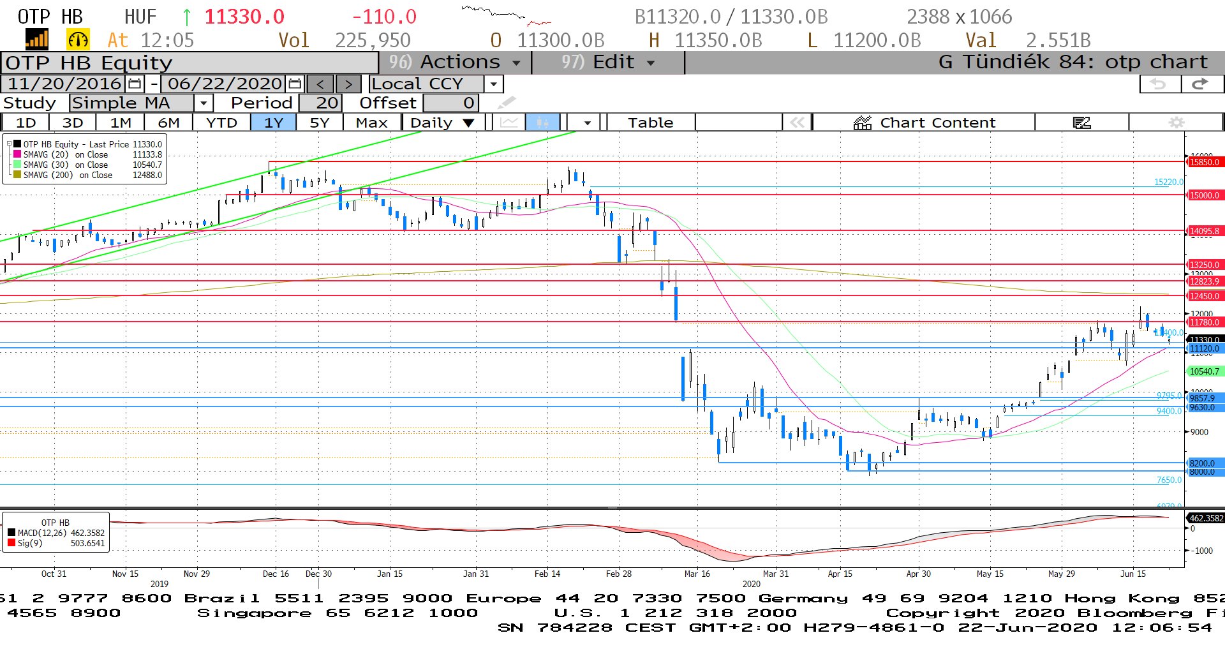Click the orange bar-chart signal icon
Screen dimensions: 1225x663
point(37,40)
